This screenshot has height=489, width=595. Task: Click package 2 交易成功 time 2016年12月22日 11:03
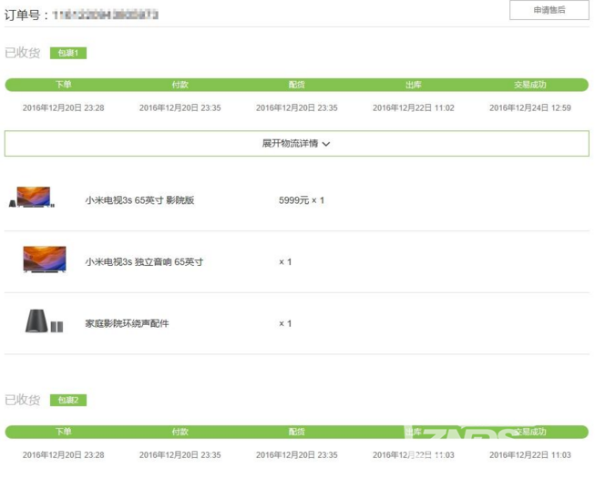pyautogui.click(x=530, y=455)
